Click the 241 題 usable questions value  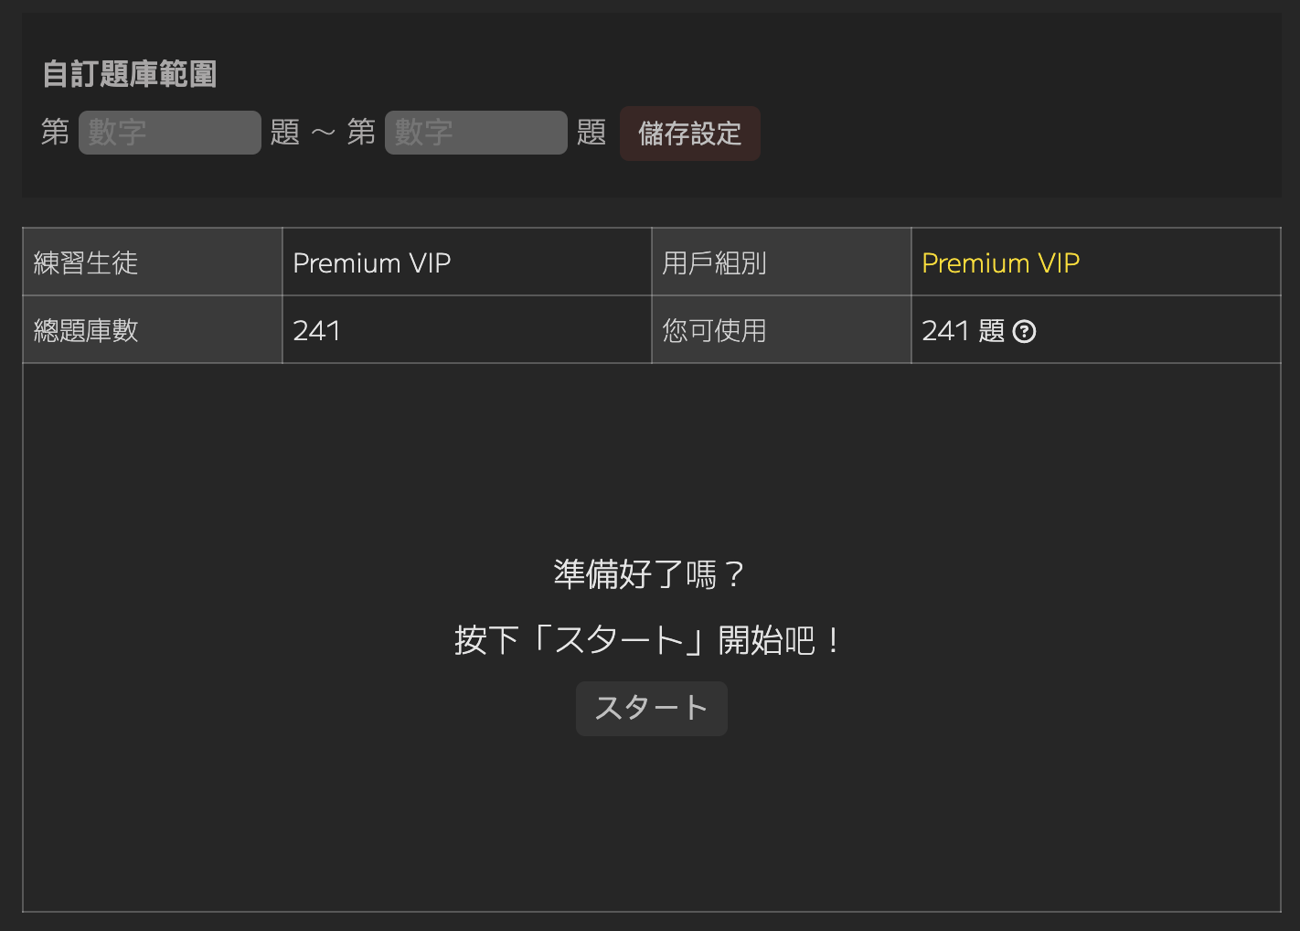point(964,330)
